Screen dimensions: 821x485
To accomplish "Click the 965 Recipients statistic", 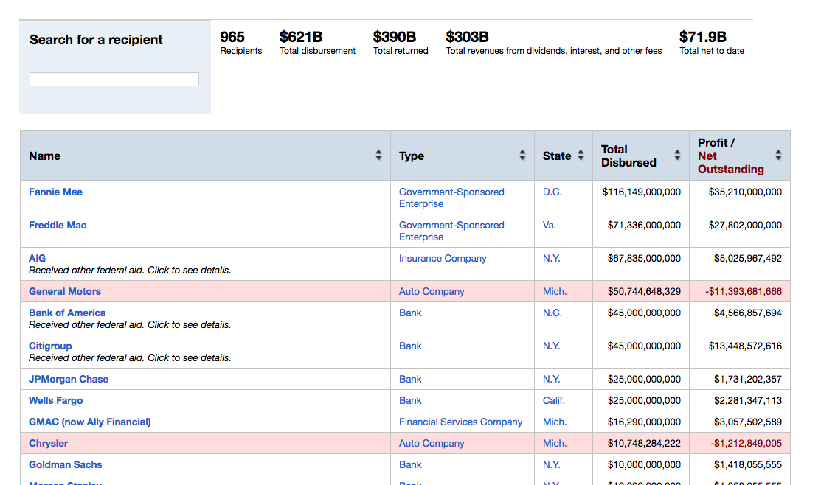I will coord(241,43).
